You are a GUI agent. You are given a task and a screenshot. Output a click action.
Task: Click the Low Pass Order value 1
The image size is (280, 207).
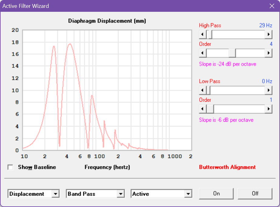coord(271,100)
